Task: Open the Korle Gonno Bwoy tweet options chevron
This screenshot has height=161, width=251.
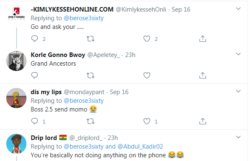Action: click(238, 54)
